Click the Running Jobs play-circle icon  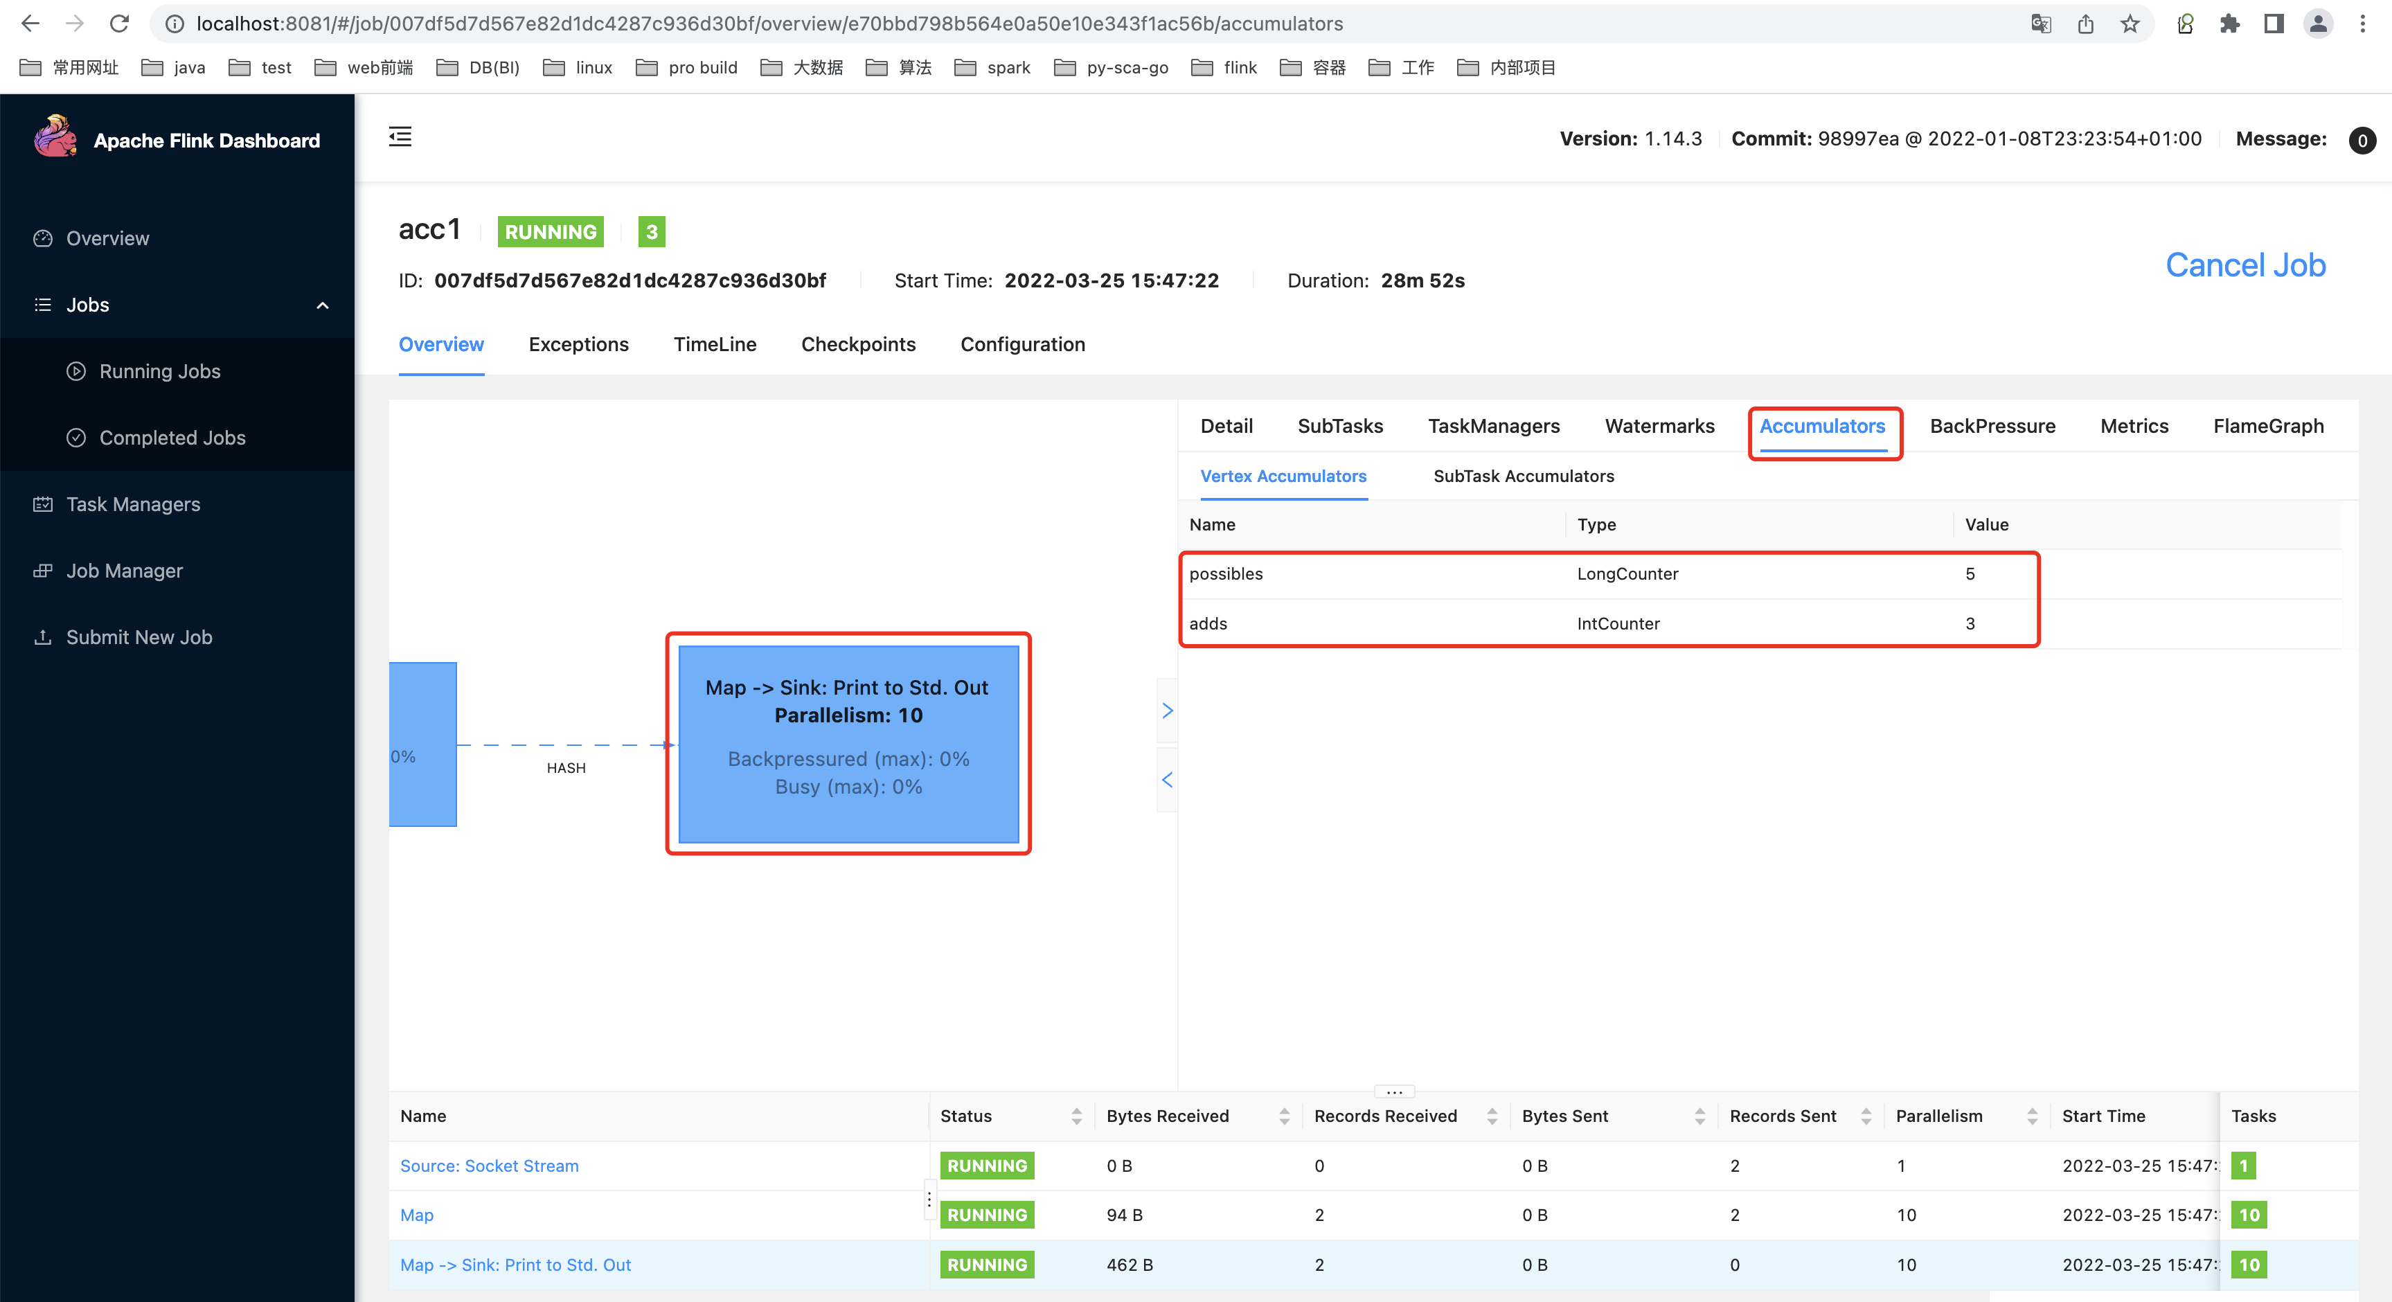click(76, 371)
